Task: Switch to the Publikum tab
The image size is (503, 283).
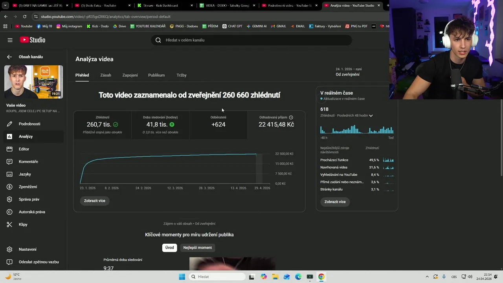Action: pos(156,75)
